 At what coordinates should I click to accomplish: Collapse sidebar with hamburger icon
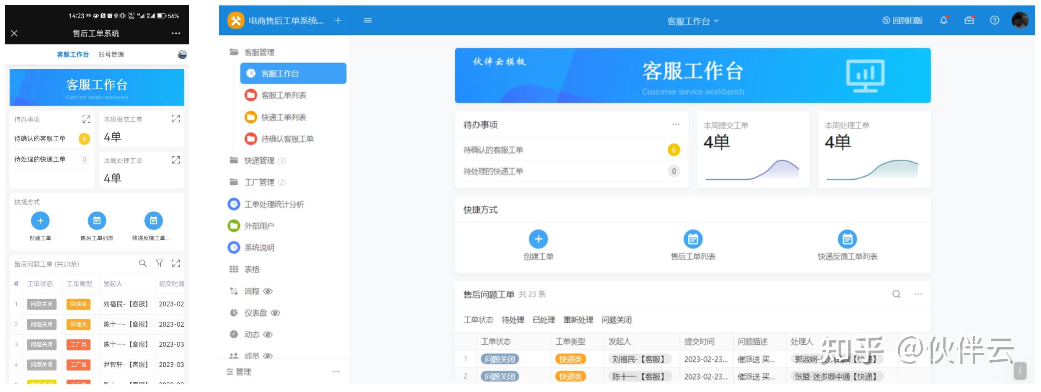pyautogui.click(x=368, y=20)
